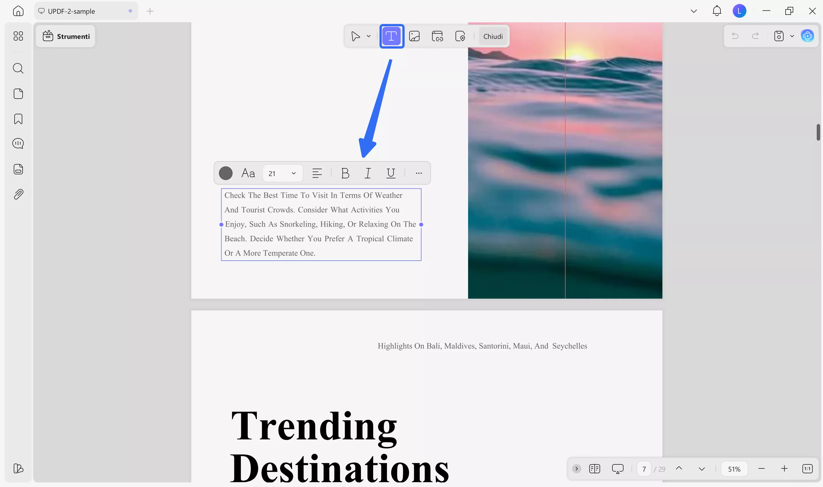Toggle bold formatting on the text
Viewport: 823px width, 487px height.
click(x=345, y=173)
